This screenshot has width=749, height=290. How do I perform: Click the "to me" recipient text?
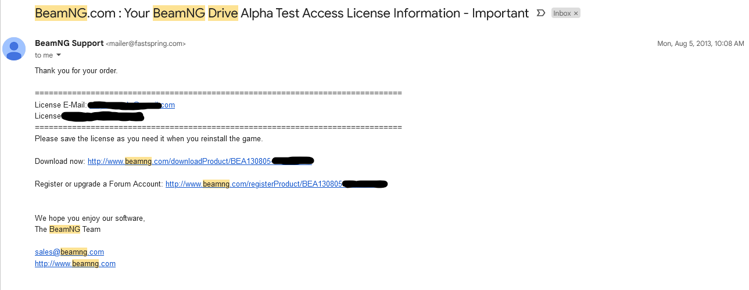pos(44,55)
